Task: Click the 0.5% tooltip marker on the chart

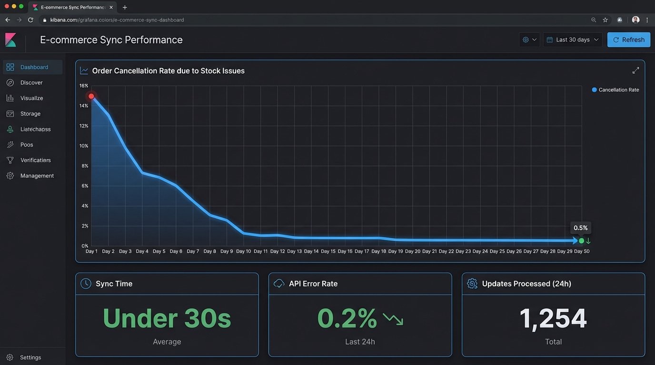Action: point(580,228)
